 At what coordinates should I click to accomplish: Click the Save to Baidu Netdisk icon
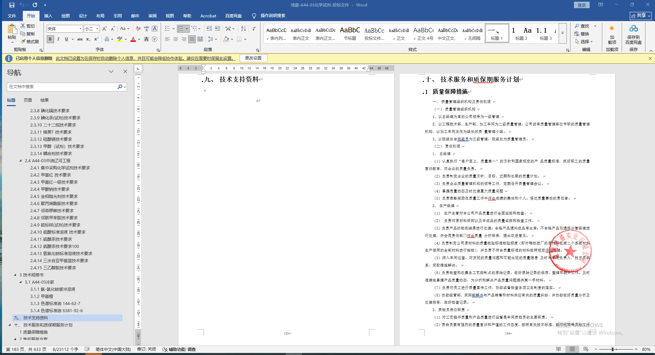(x=633, y=34)
